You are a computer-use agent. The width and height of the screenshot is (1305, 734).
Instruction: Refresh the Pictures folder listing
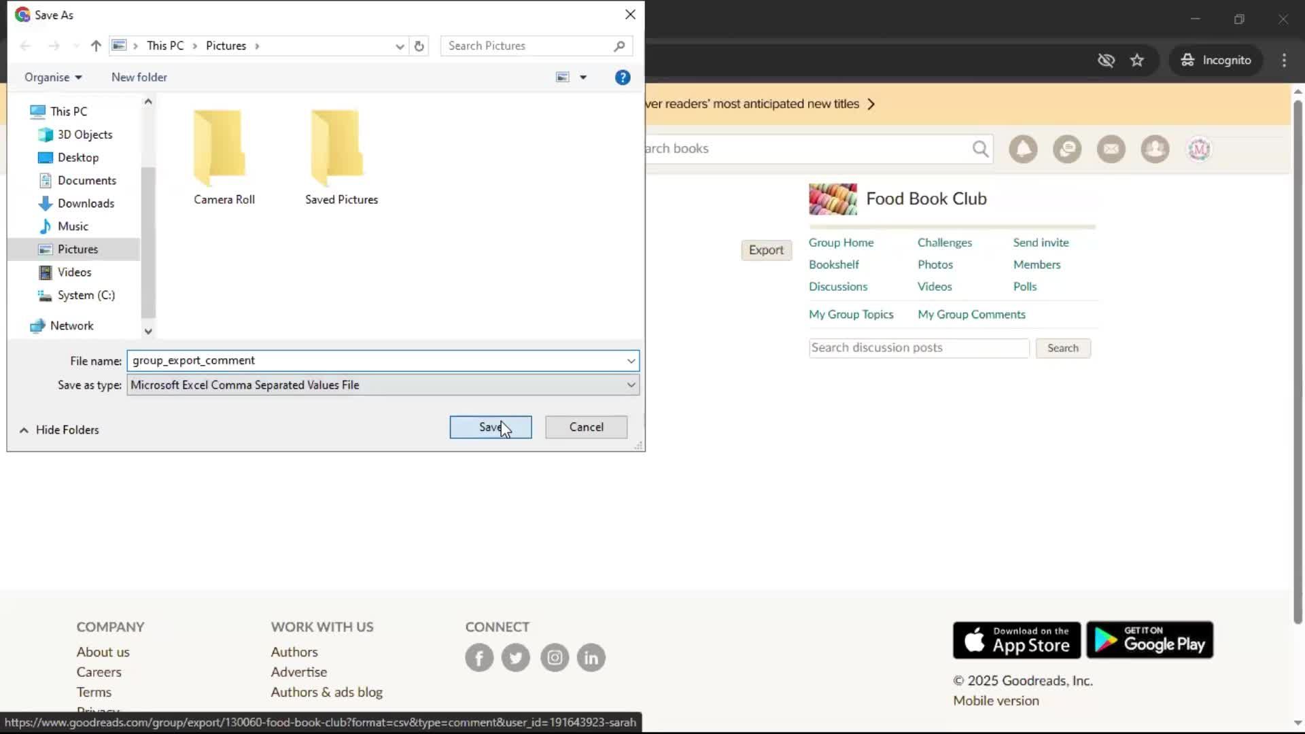(419, 46)
